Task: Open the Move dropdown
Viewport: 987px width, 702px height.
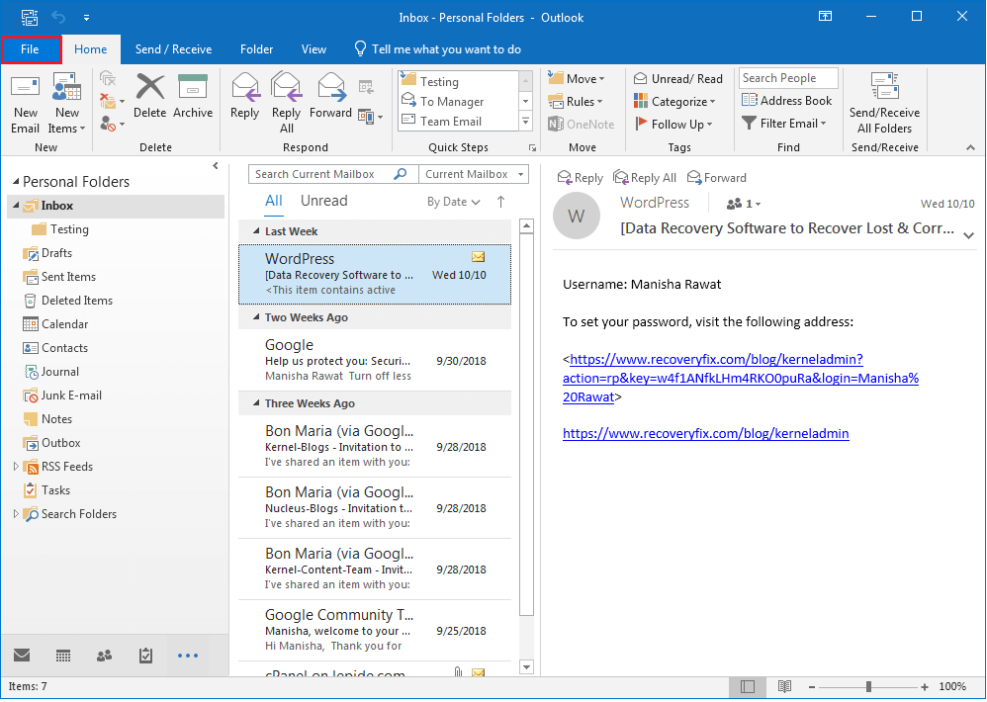Action: 576,79
